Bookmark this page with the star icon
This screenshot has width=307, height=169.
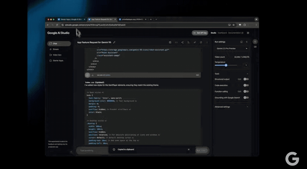234,25
